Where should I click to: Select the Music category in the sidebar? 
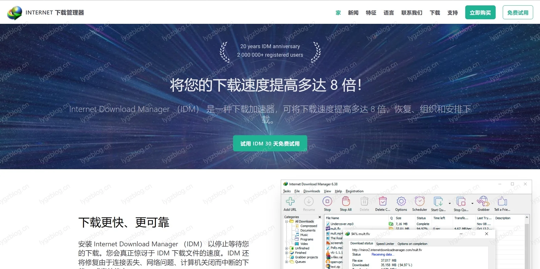click(305, 235)
